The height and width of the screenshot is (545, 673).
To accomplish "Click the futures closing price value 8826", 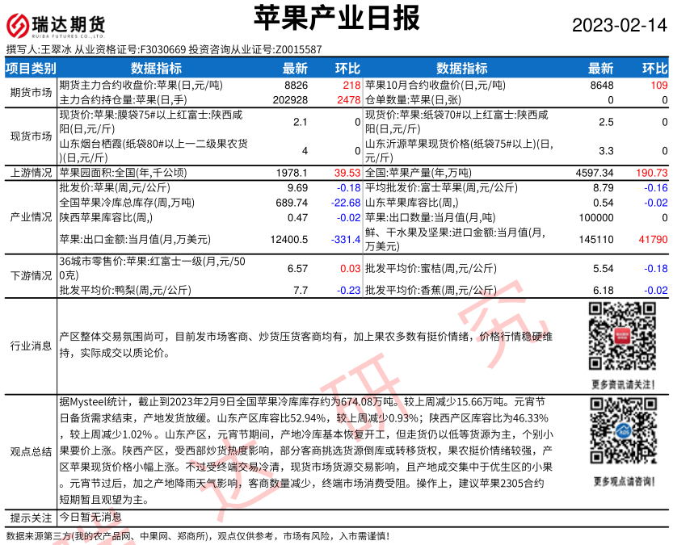I will [296, 85].
